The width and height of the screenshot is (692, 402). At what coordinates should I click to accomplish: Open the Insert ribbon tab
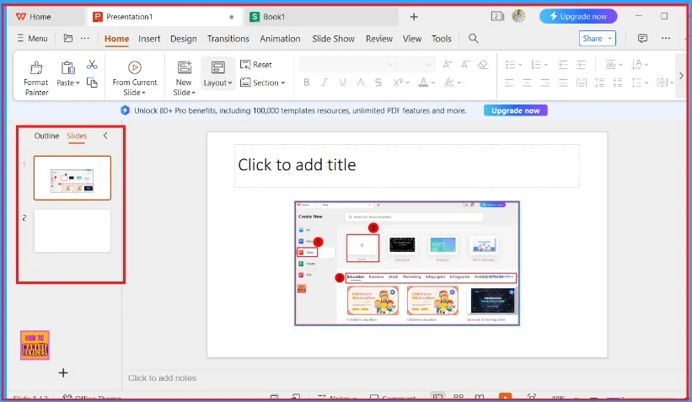(149, 39)
